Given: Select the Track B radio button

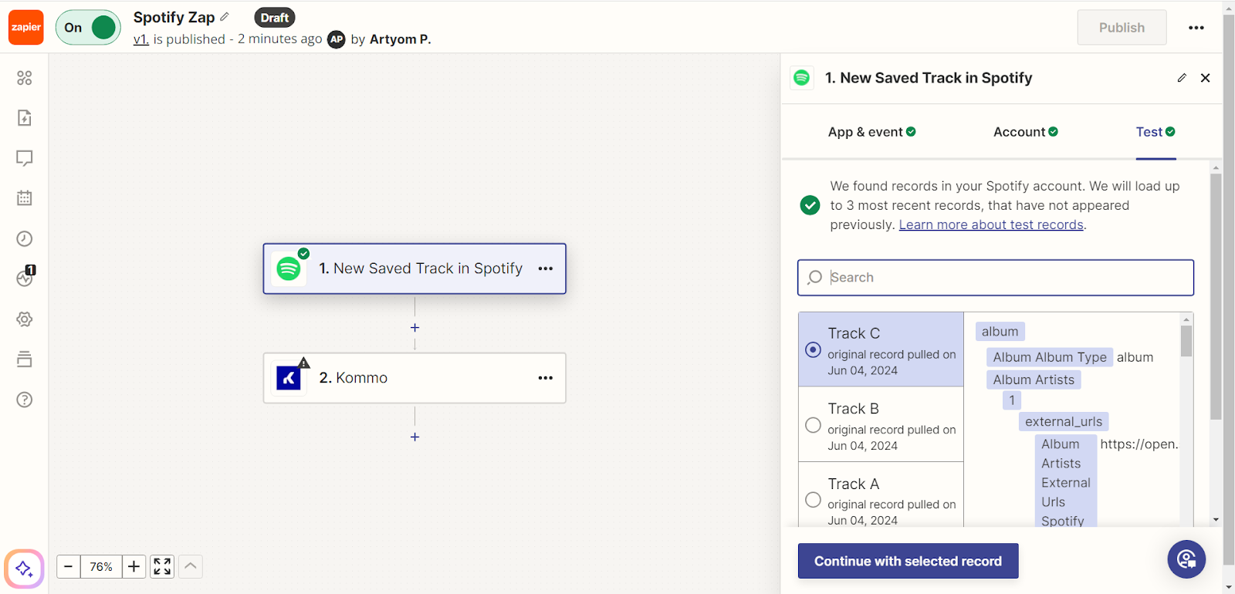Looking at the screenshot, I should pos(813,425).
